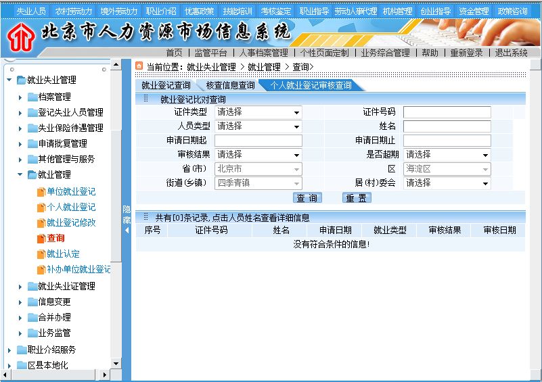Switch to the 就业登记查询 tab
The height and width of the screenshot is (382, 542).
[166, 85]
